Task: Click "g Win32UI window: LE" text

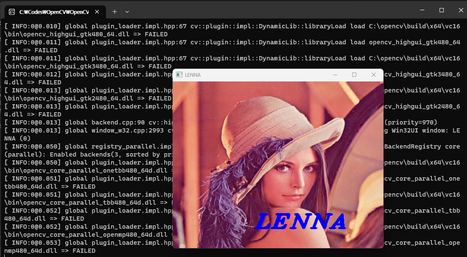Action: pyautogui.click(x=422, y=130)
